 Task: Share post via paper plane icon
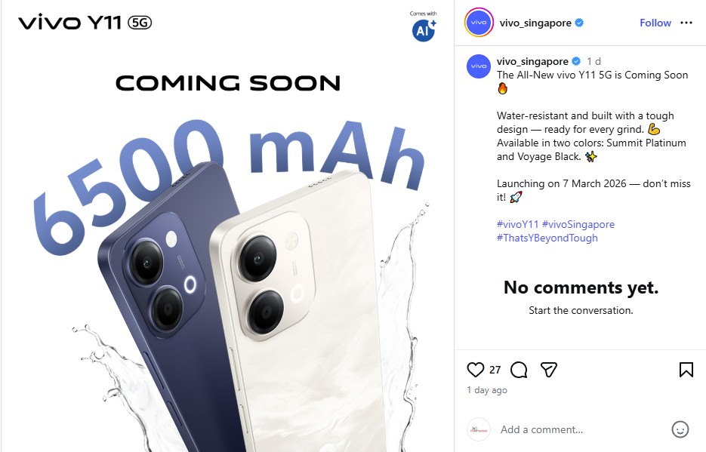pos(549,370)
